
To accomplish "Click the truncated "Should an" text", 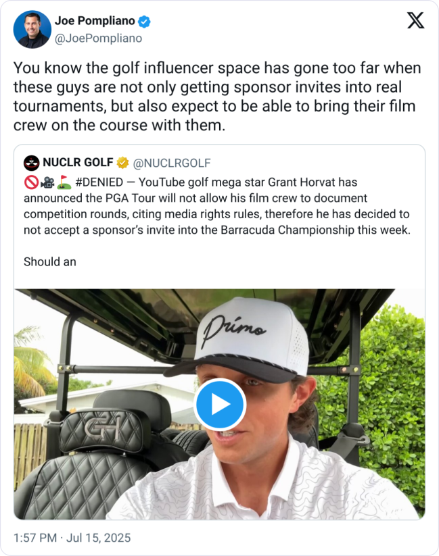I will pyautogui.click(x=49, y=261).
